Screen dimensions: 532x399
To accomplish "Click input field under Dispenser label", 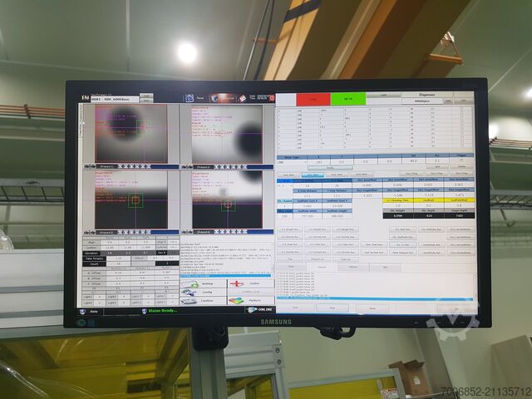I will click(x=422, y=101).
